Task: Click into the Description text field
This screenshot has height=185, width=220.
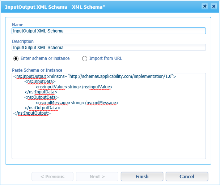Action: coord(109,48)
